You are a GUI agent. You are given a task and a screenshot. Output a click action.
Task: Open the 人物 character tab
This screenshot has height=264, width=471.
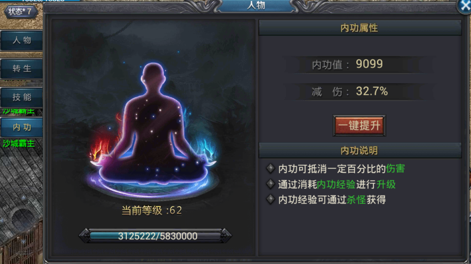(22, 40)
